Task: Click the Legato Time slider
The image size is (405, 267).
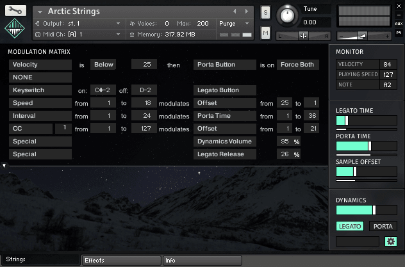Action: tap(367, 120)
